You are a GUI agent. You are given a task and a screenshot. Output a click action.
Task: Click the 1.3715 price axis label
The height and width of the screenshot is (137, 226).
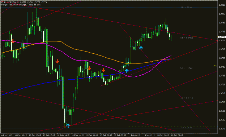click(222, 93)
